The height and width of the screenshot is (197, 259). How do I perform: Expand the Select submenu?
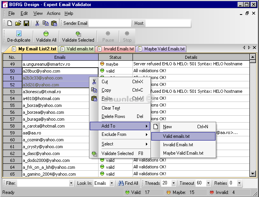120,144
